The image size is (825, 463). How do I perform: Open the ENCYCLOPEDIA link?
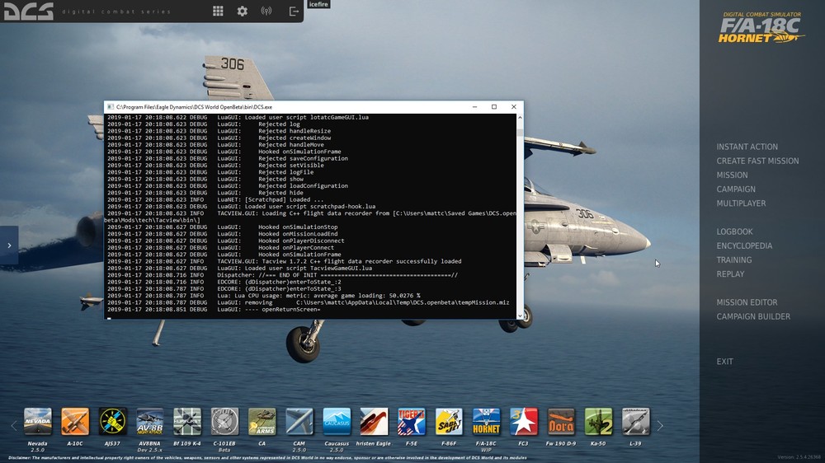tap(744, 246)
